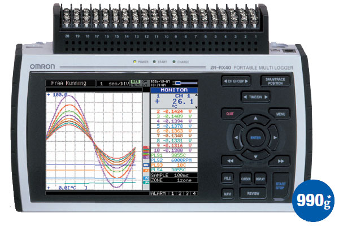The image size is (339, 226).
Task: Click the POWER indicator LED
Action: (134, 62)
